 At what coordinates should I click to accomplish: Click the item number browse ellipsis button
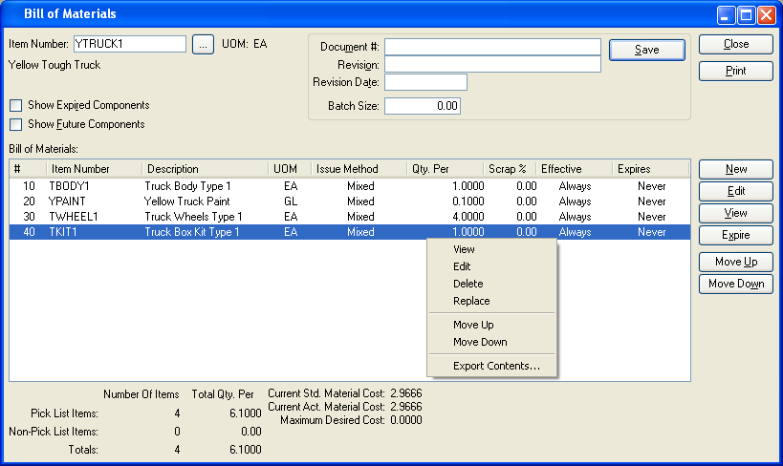point(203,44)
